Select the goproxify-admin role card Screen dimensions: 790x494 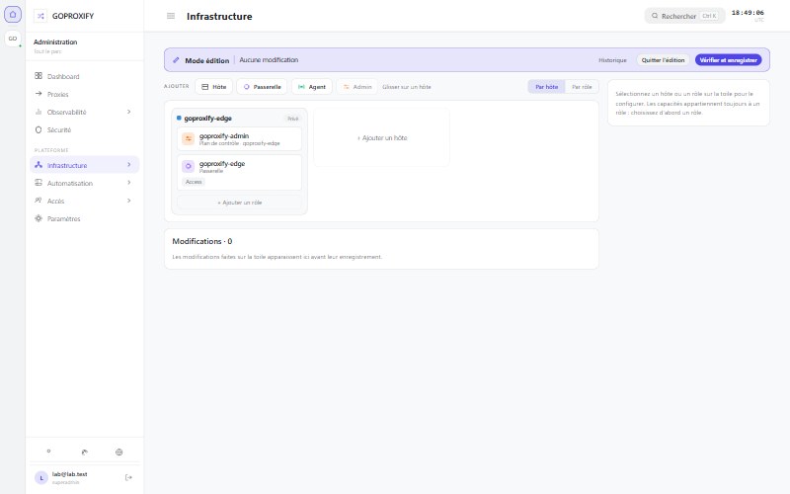tap(239, 138)
